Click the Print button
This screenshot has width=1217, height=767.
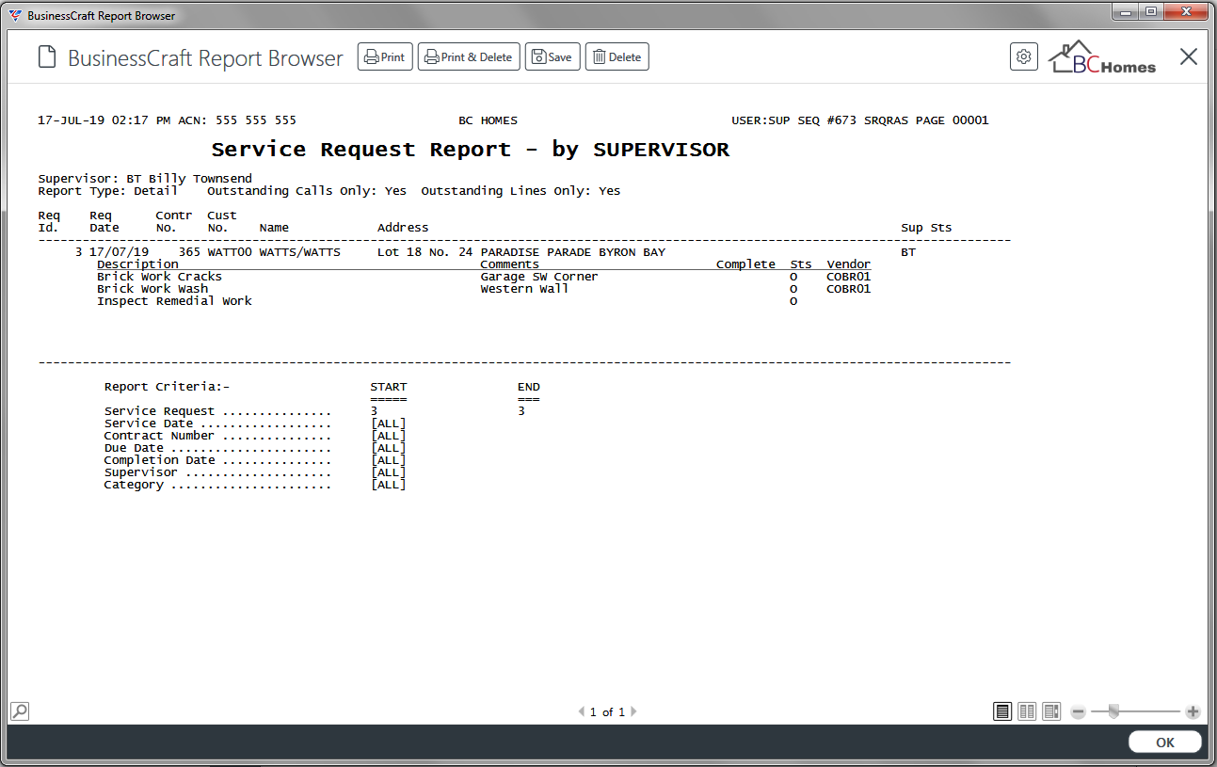[x=385, y=56]
